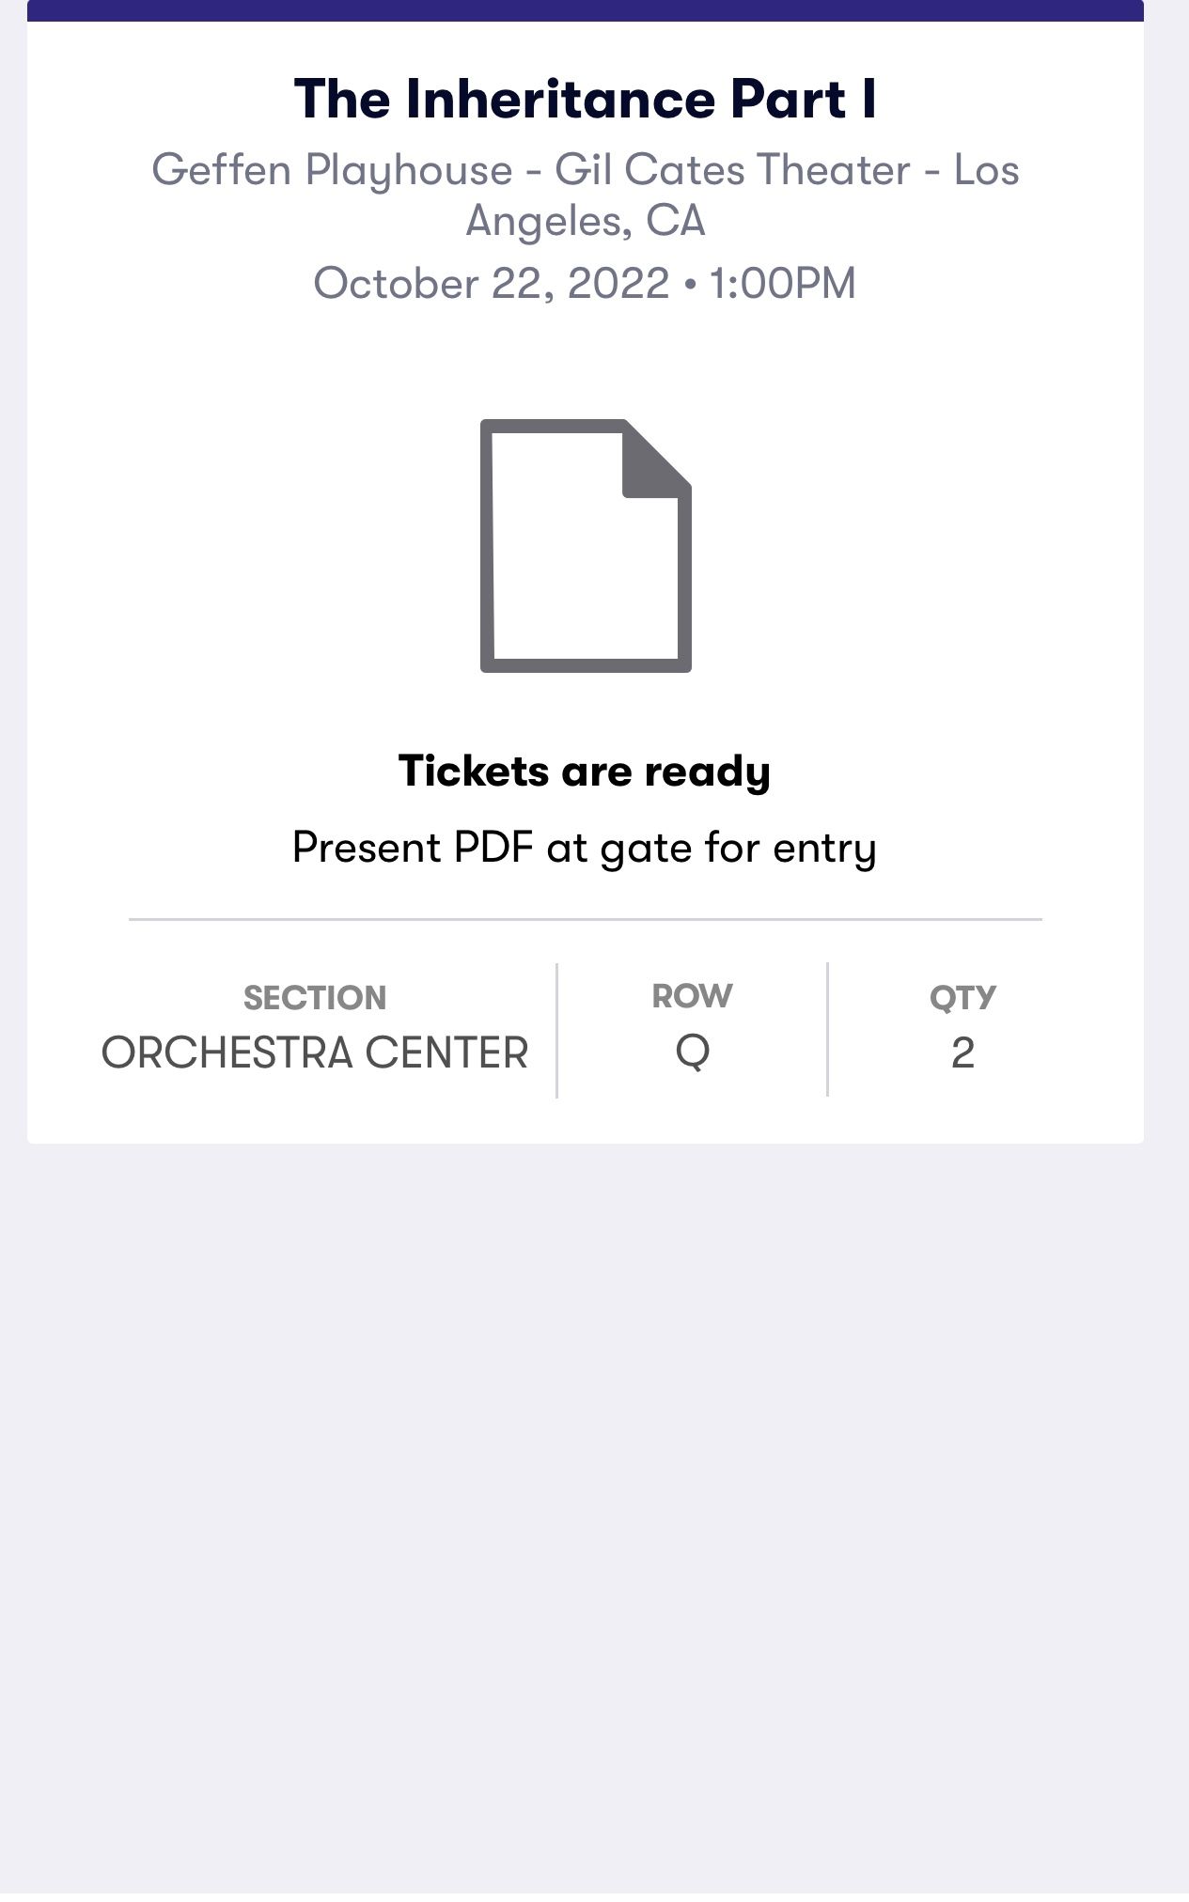Tap Present PDF at gate for entry
The width and height of the screenshot is (1189, 1902).
pyautogui.click(x=585, y=848)
